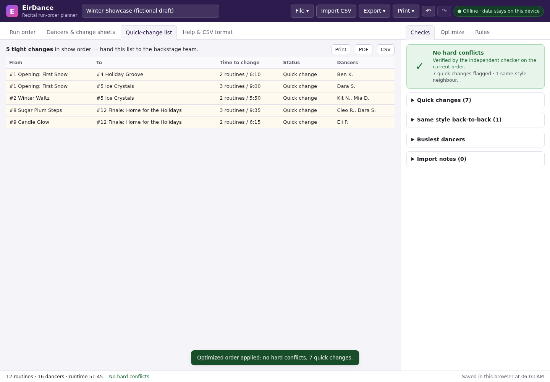Open Dancers & change sheets tab
This screenshot has height=382, width=550.
pos(81,32)
